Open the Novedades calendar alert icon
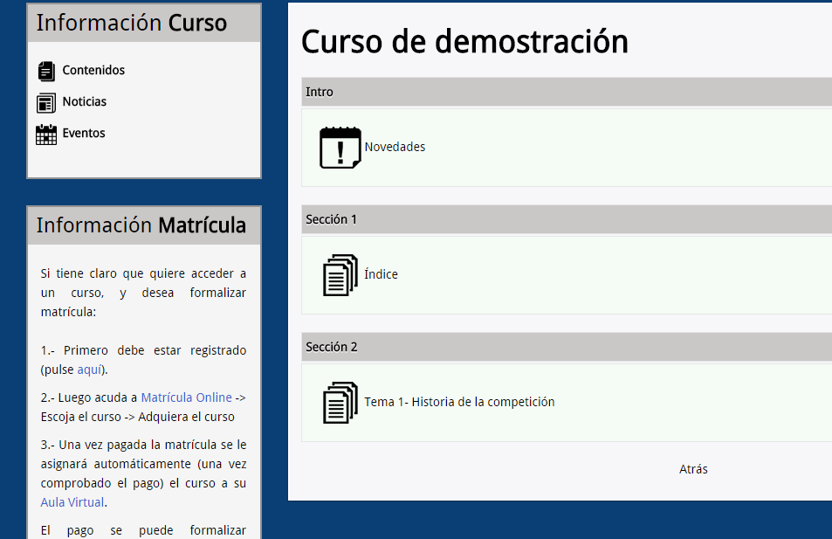 (x=340, y=147)
